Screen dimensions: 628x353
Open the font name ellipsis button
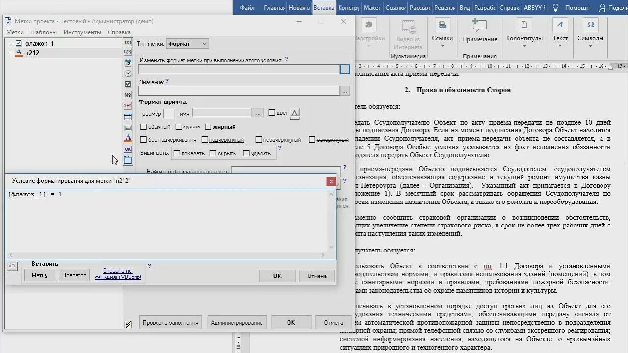click(258, 113)
